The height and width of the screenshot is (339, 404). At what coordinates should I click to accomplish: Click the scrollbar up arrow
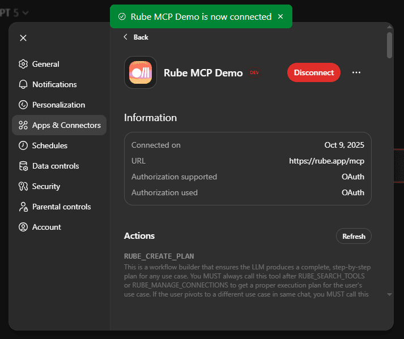pyautogui.click(x=390, y=27)
